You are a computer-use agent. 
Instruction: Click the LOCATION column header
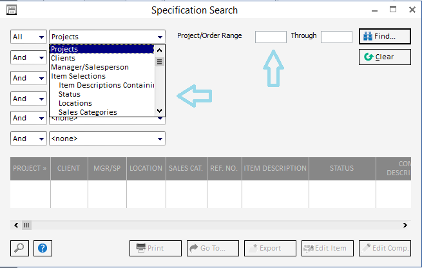tap(146, 169)
